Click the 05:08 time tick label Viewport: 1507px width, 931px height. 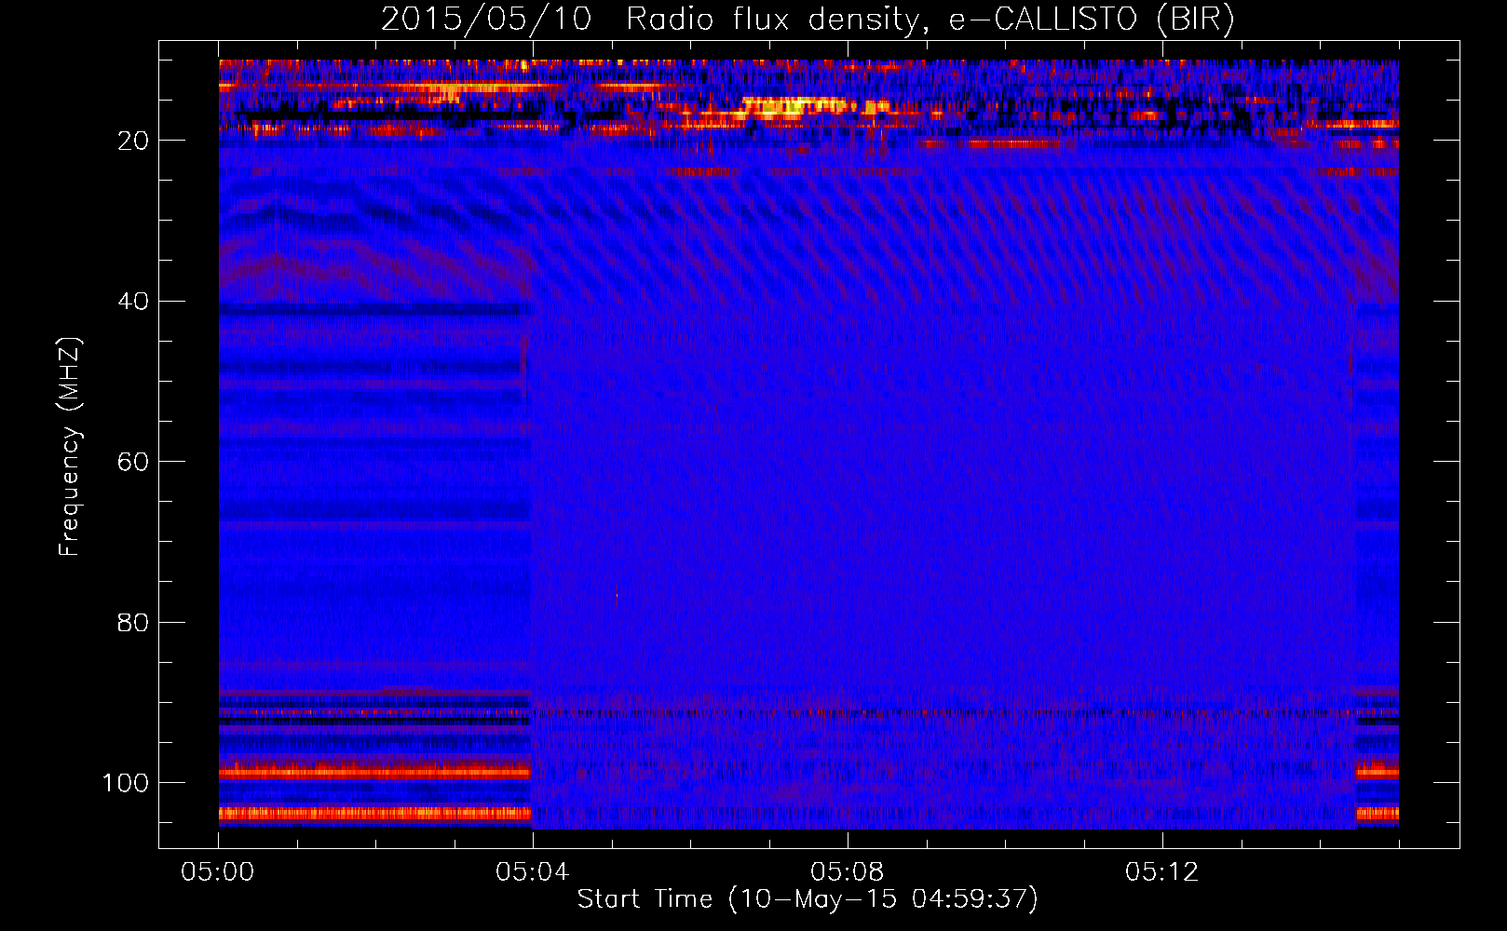(x=847, y=872)
